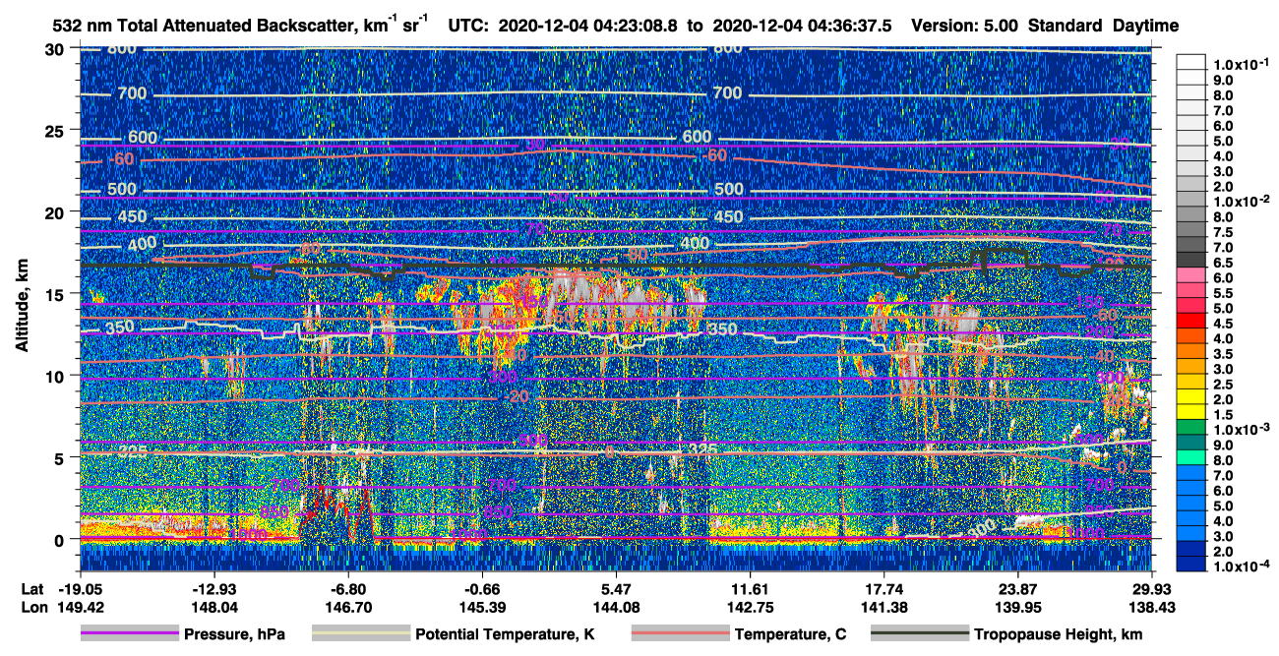Viewport: 1279px width, 656px height.
Task: Select latitude value -0.66
Action: click(x=482, y=589)
